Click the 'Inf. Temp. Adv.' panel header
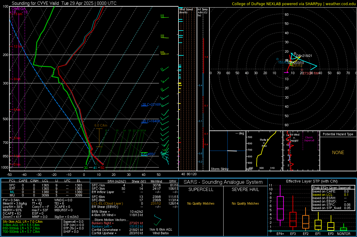This screenshot has height=237, width=357. click(203, 12)
